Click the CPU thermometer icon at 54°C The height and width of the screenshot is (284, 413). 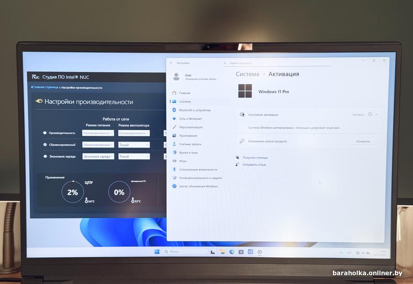86,200
